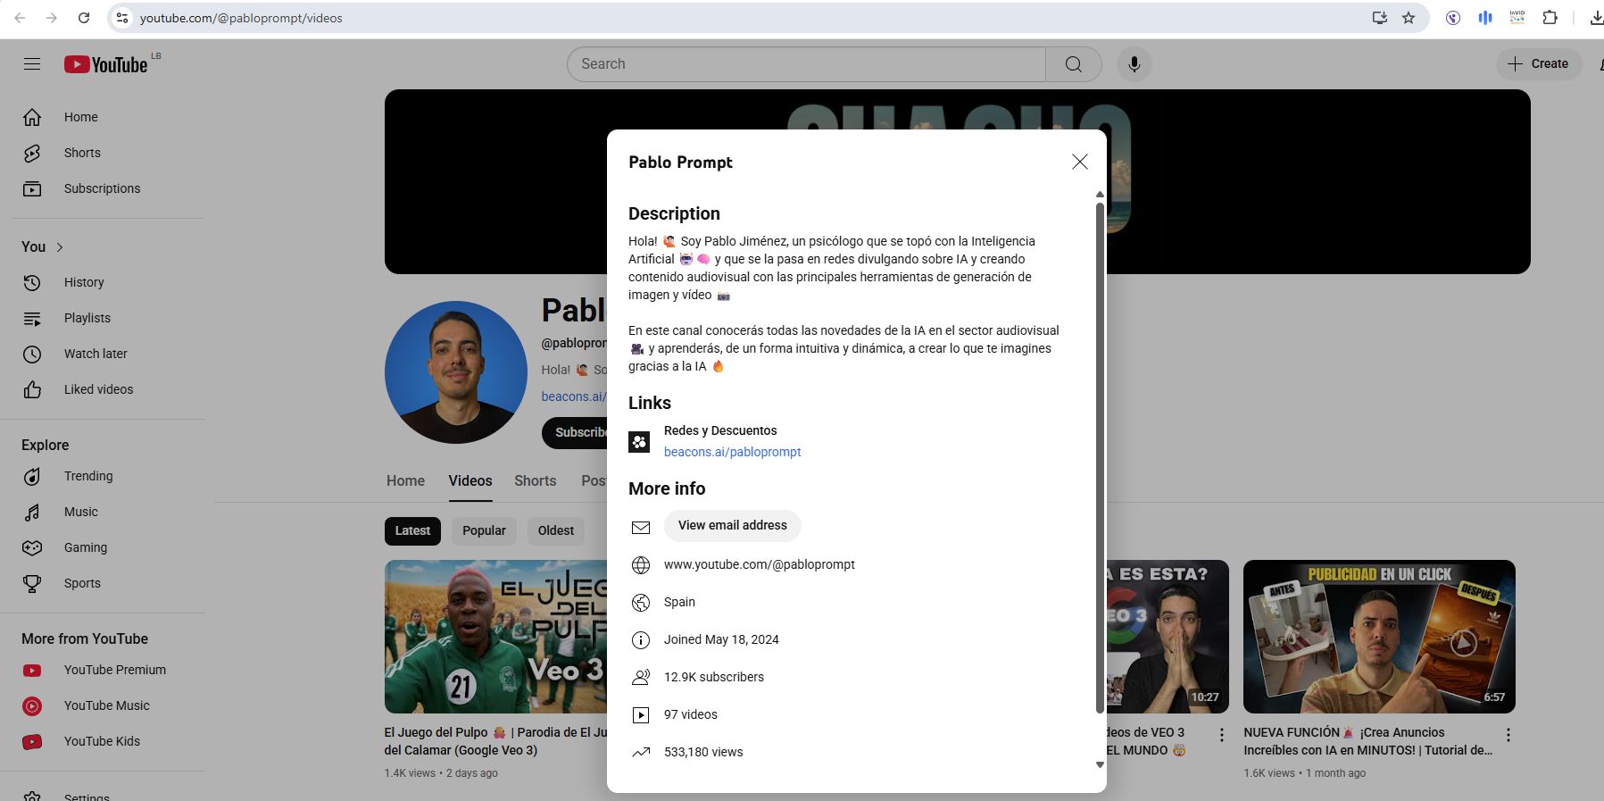Click the 12.9K subscribers text

pos(714,677)
